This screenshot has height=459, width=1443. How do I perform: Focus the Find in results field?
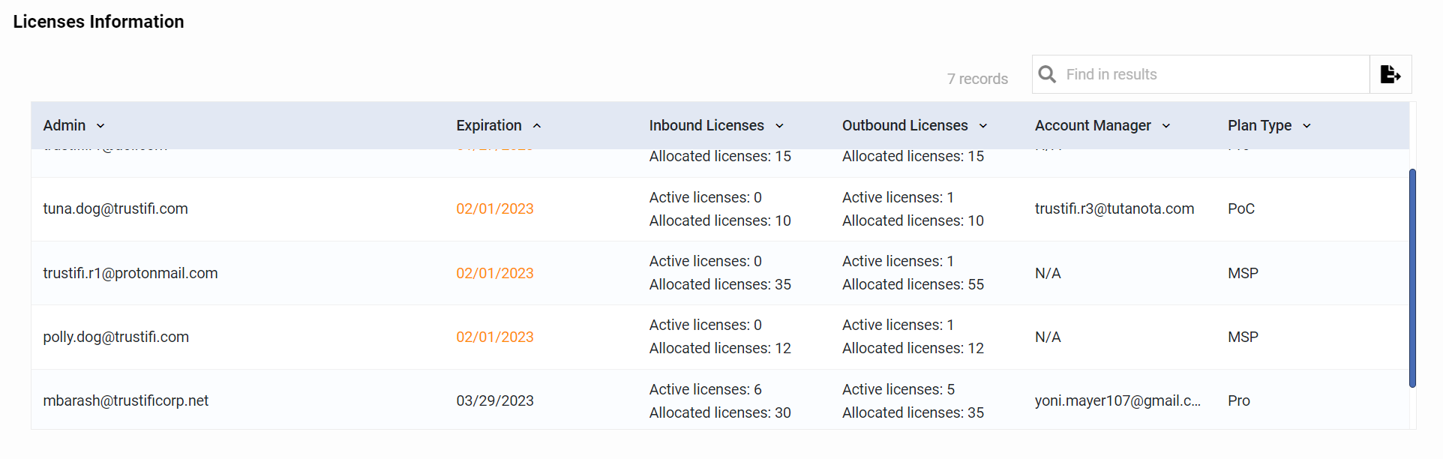1201,74
